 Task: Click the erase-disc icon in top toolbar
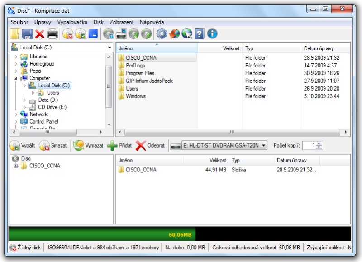pyautogui.click(x=67, y=33)
